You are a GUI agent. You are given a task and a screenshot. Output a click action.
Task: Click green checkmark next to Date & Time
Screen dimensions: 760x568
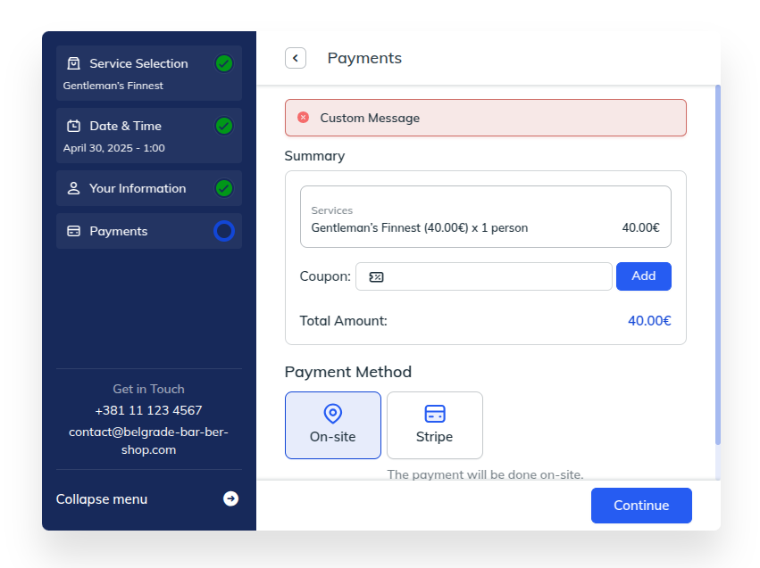[224, 126]
